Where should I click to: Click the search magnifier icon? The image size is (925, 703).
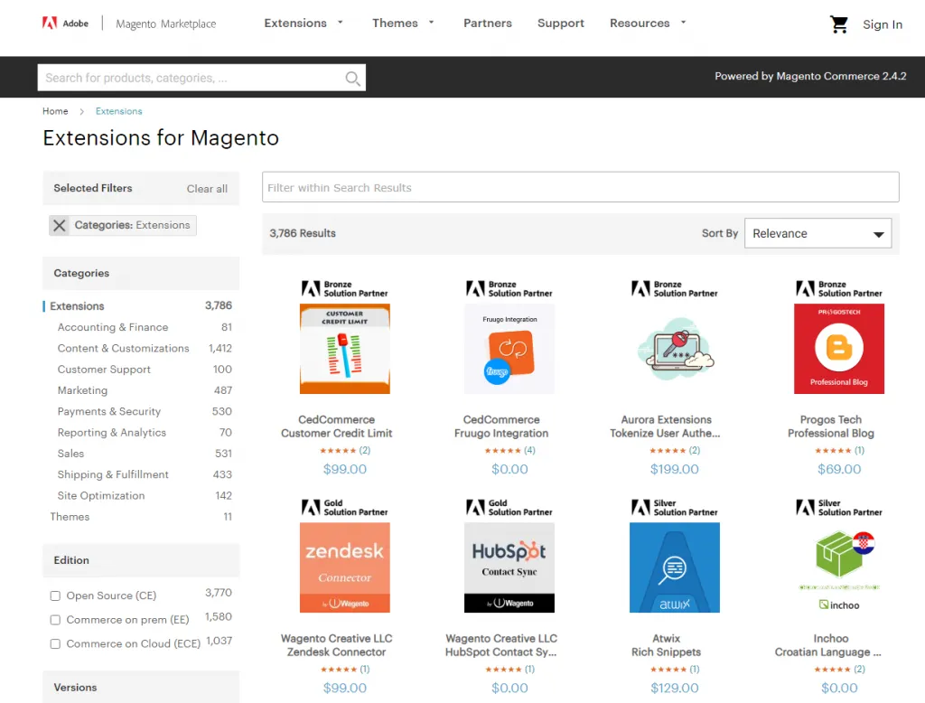352,78
